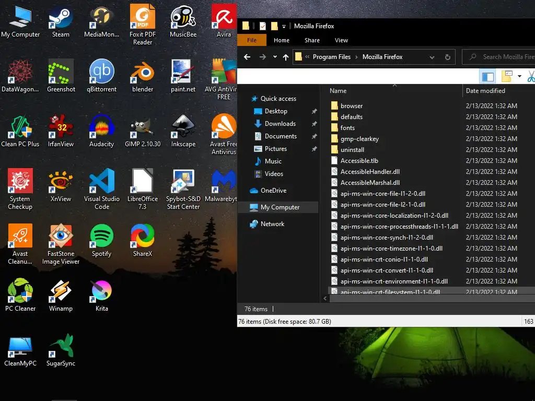Screen dimensions: 535x401
Task: Select Network in the navigation pane
Action: pos(272,224)
